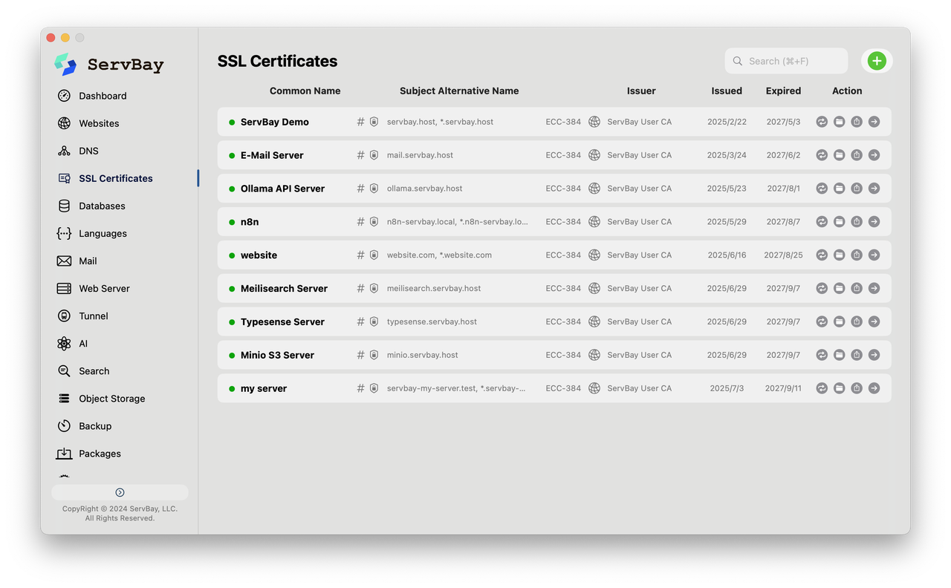Image resolution: width=951 pixels, height=588 pixels.
Task: Renew the my server certificate
Action: pyautogui.click(x=822, y=388)
